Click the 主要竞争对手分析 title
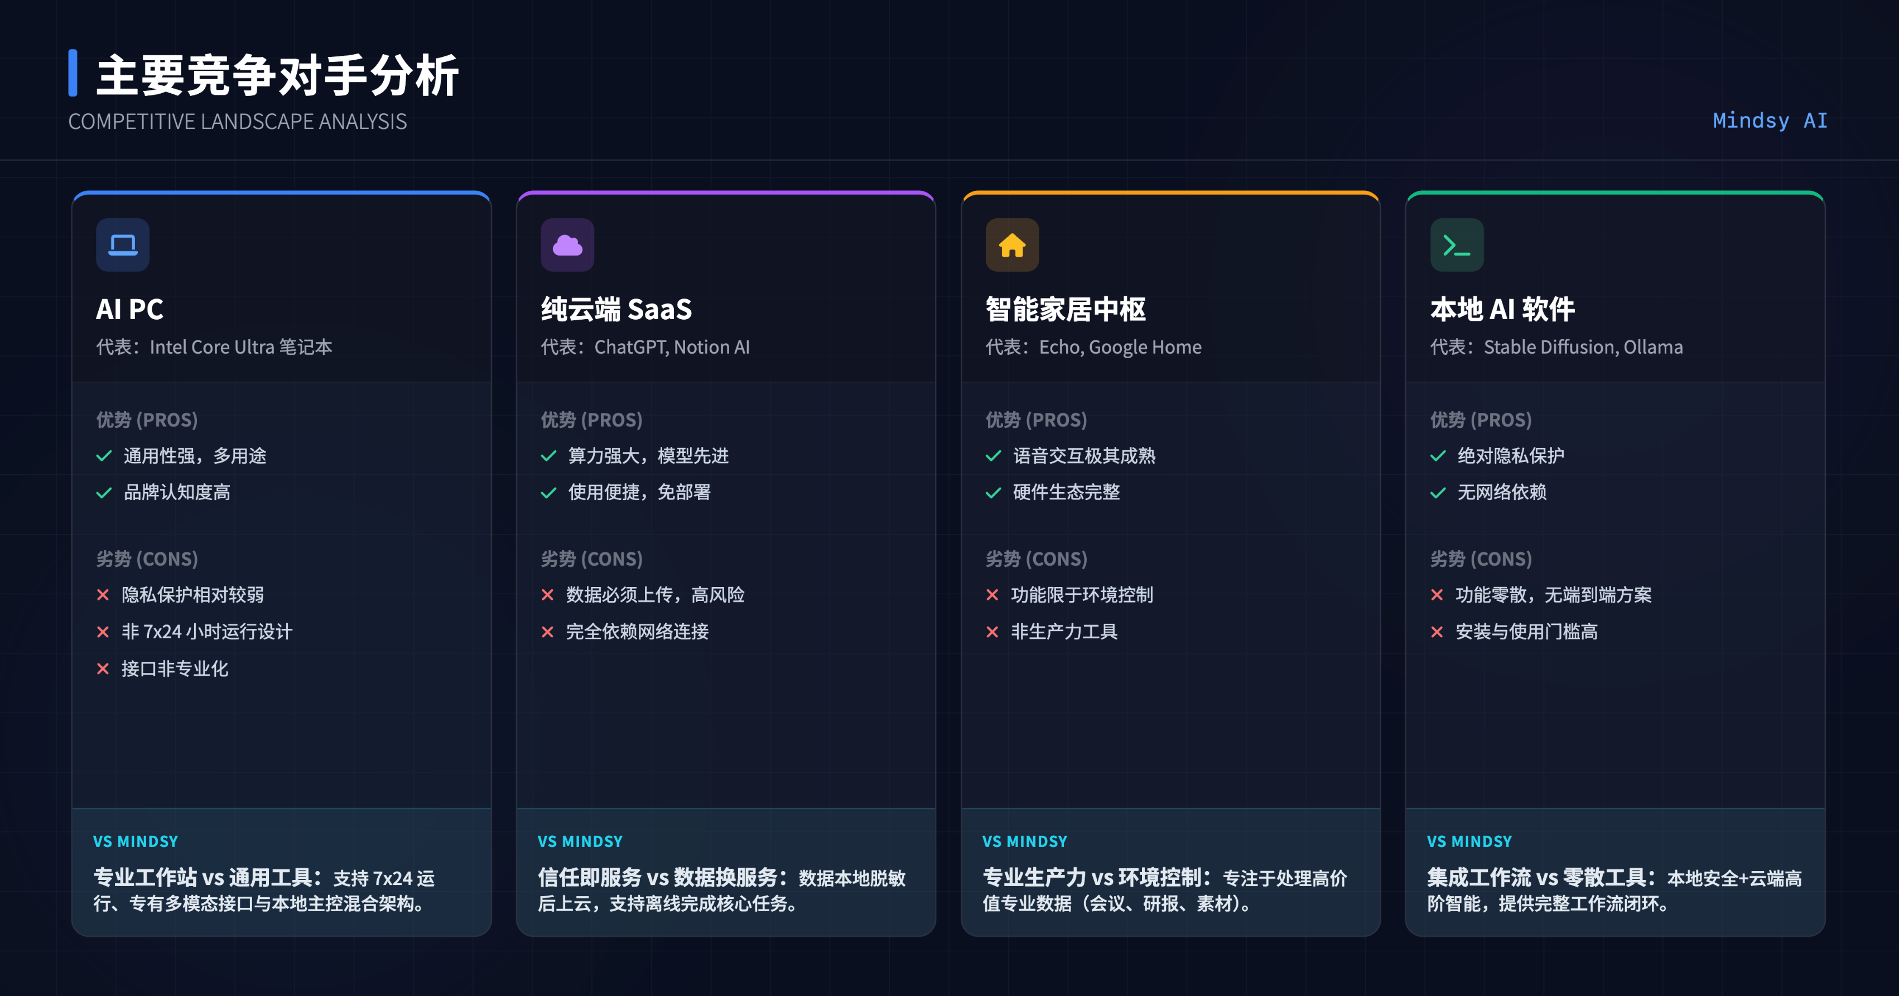 [277, 75]
